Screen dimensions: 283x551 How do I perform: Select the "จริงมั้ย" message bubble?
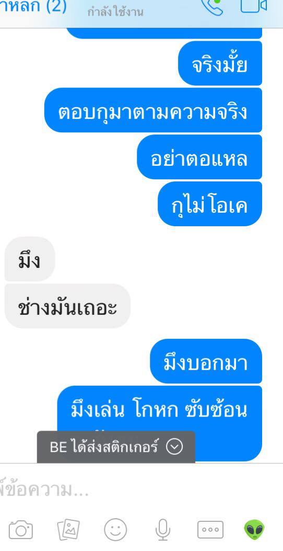pyautogui.click(x=220, y=63)
